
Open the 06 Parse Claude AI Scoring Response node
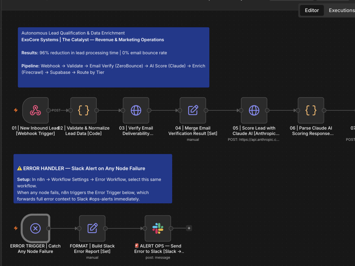[x=311, y=110]
